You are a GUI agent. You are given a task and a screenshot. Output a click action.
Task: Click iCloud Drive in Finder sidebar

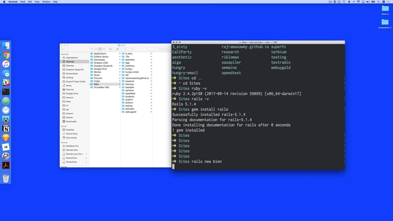[x=72, y=134]
